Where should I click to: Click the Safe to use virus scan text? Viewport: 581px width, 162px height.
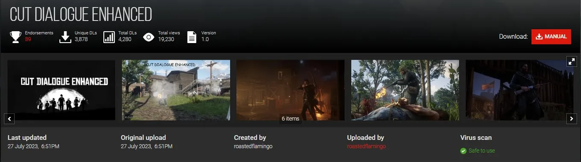[481, 151]
